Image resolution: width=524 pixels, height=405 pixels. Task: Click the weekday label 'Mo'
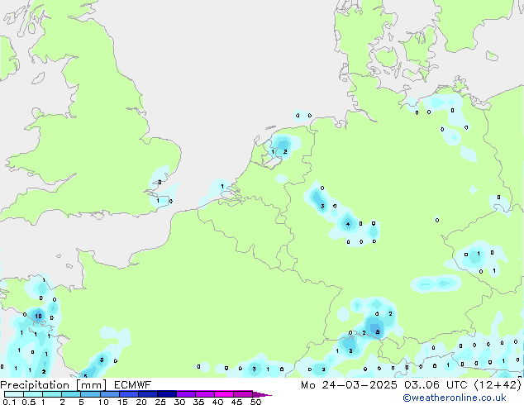click(307, 385)
